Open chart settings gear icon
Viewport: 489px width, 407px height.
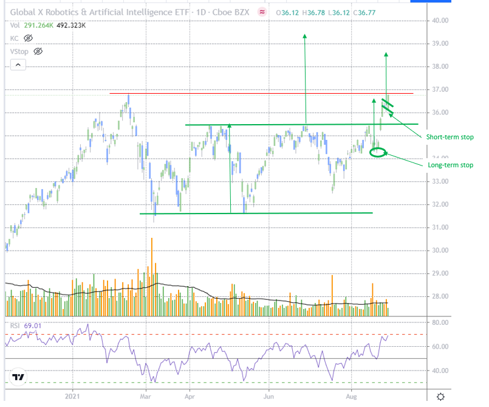(440, 397)
